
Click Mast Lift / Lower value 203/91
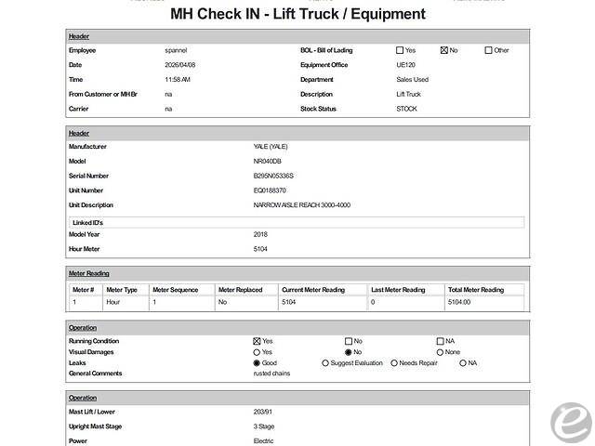[262, 412]
